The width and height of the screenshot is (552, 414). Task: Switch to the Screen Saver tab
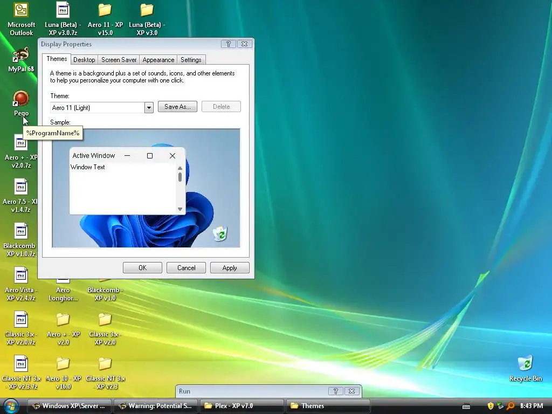(119, 60)
